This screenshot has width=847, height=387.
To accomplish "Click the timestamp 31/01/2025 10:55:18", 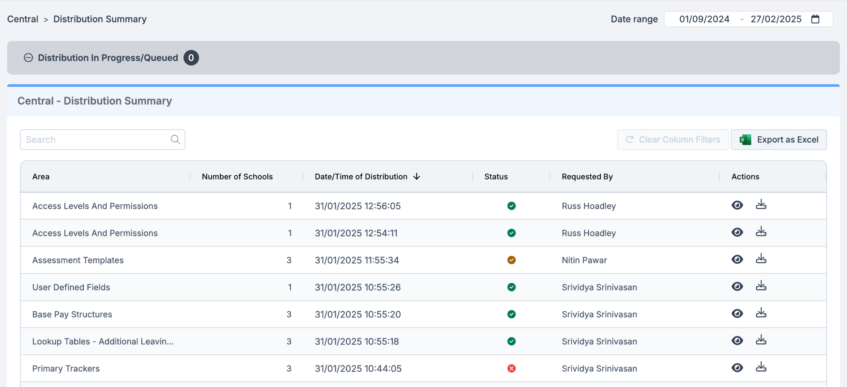I will (357, 341).
